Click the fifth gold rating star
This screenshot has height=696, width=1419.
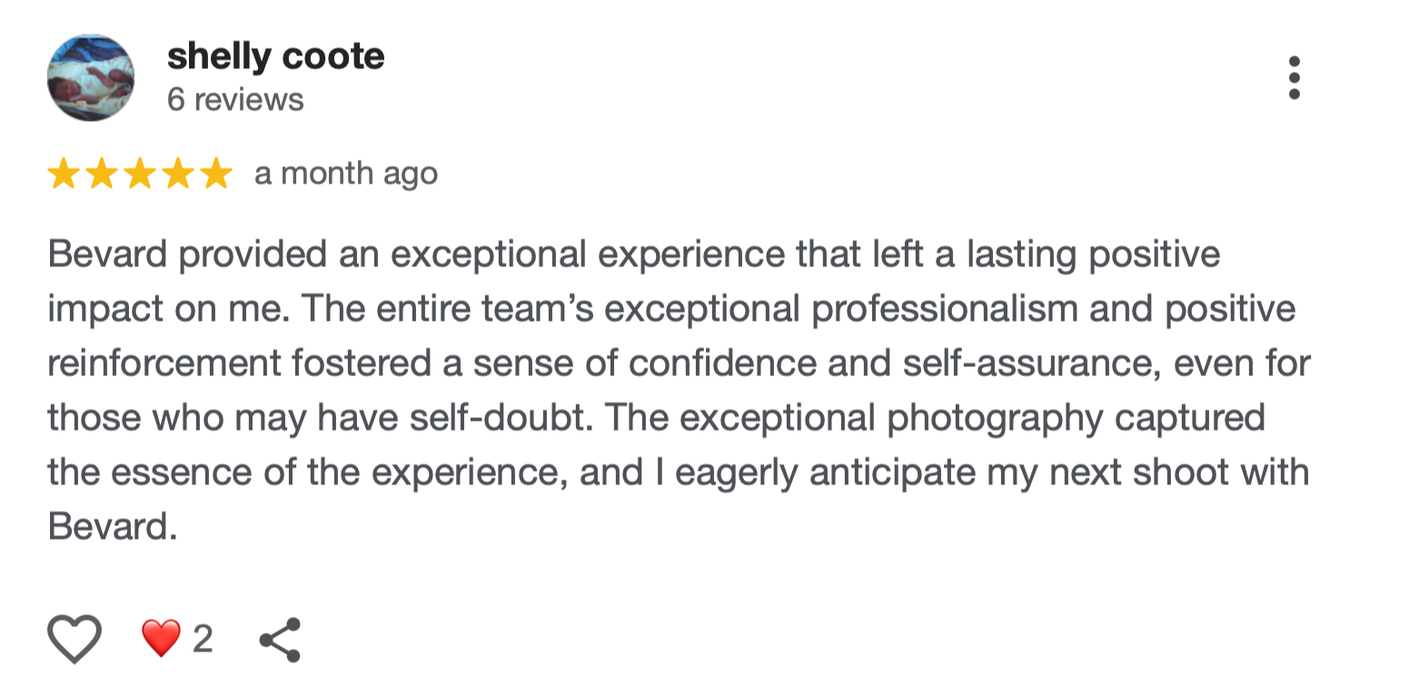(216, 174)
